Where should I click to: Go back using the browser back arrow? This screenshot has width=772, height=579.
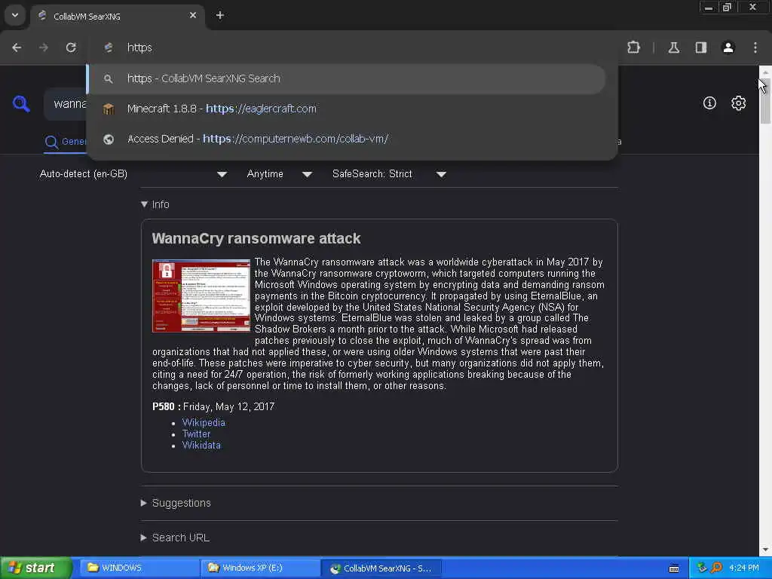17,47
